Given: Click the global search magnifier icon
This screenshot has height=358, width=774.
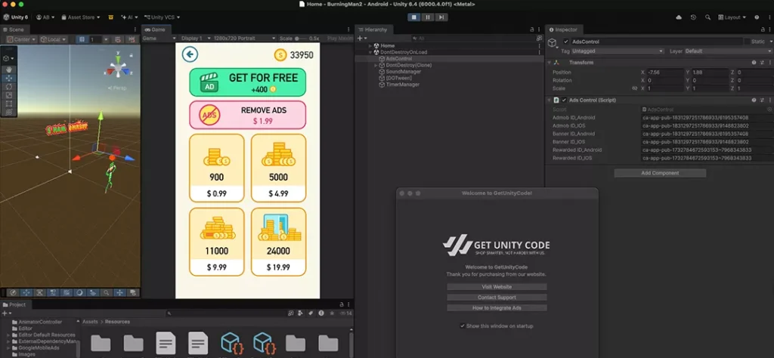Looking at the screenshot, I should (707, 17).
